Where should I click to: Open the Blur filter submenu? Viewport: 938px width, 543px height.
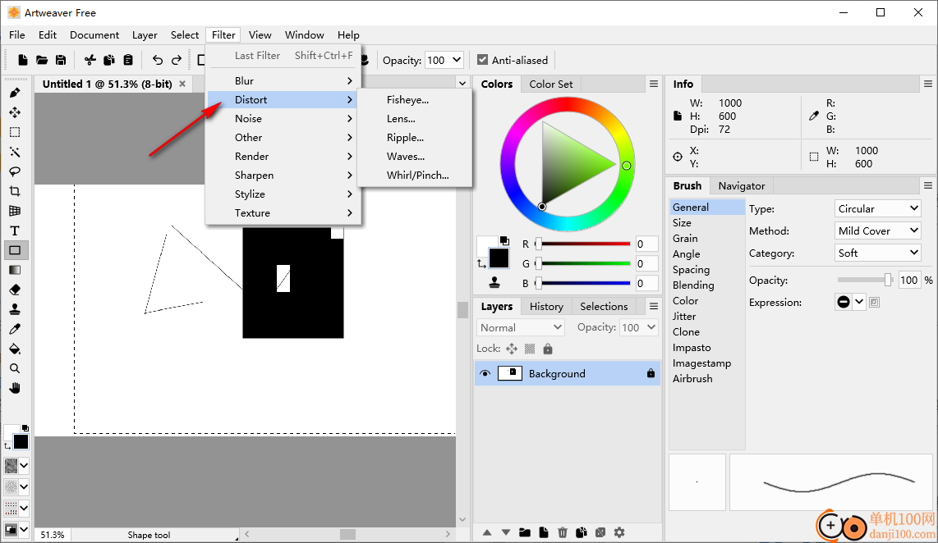click(x=283, y=80)
